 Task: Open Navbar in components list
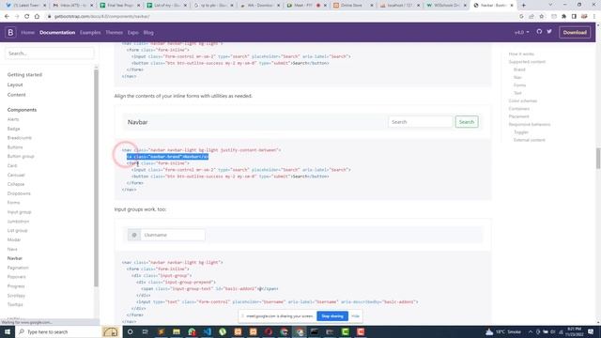[x=15, y=258]
